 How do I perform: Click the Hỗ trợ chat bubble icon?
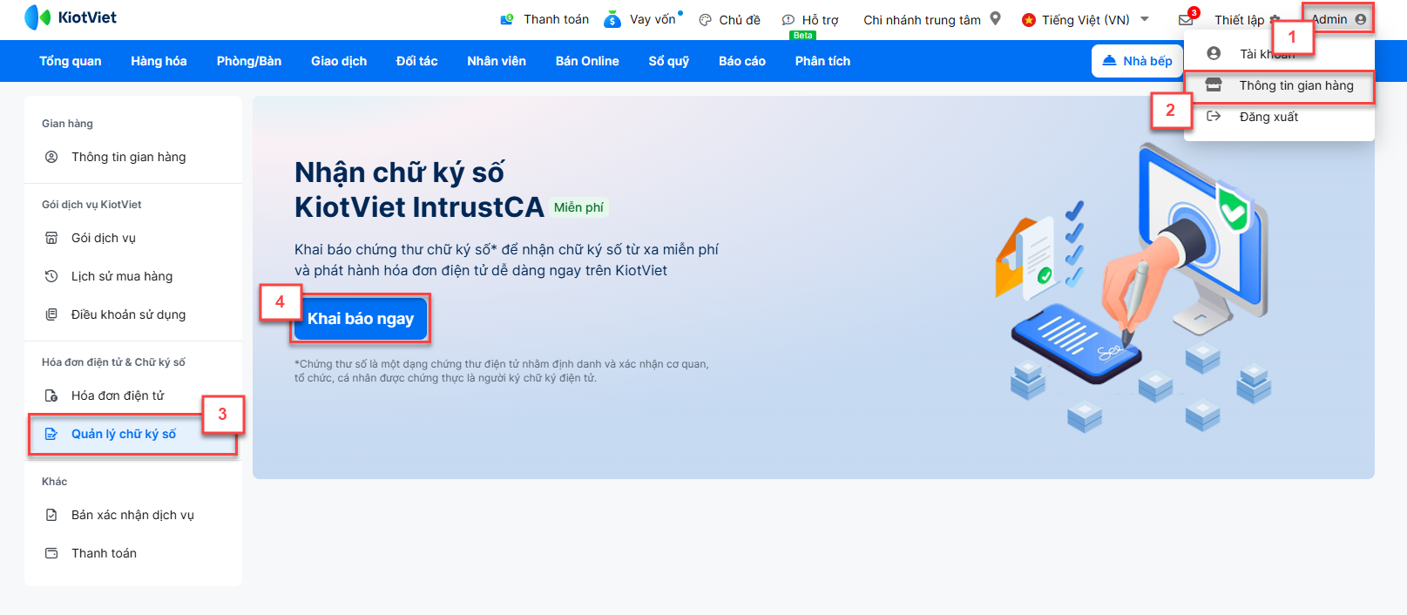(788, 20)
